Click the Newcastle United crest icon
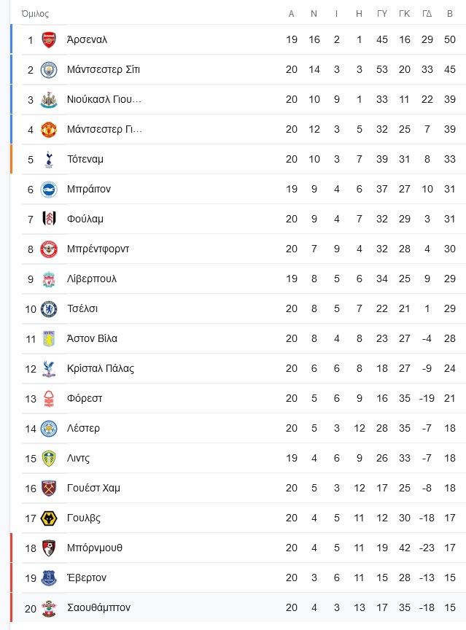 pos(49,100)
